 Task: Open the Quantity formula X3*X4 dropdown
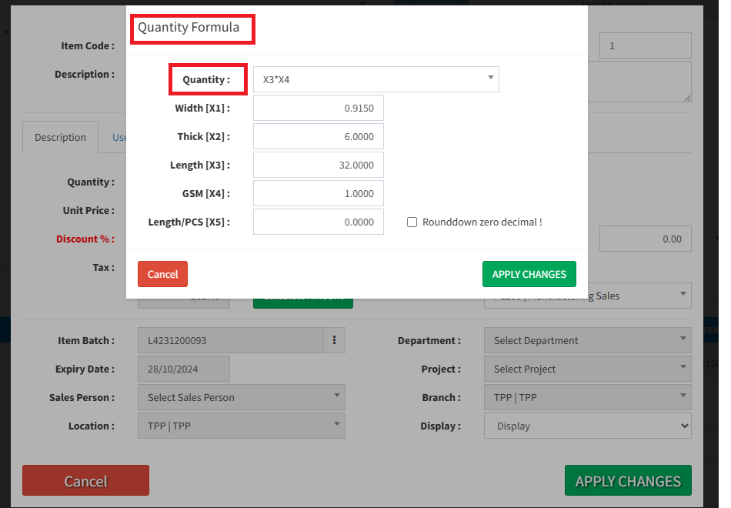tap(376, 79)
